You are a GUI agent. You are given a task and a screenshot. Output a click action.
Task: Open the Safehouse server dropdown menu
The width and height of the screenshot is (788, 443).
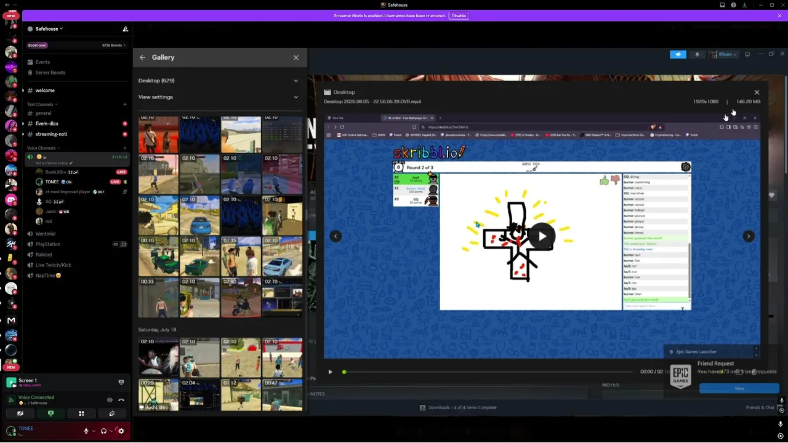pos(49,29)
